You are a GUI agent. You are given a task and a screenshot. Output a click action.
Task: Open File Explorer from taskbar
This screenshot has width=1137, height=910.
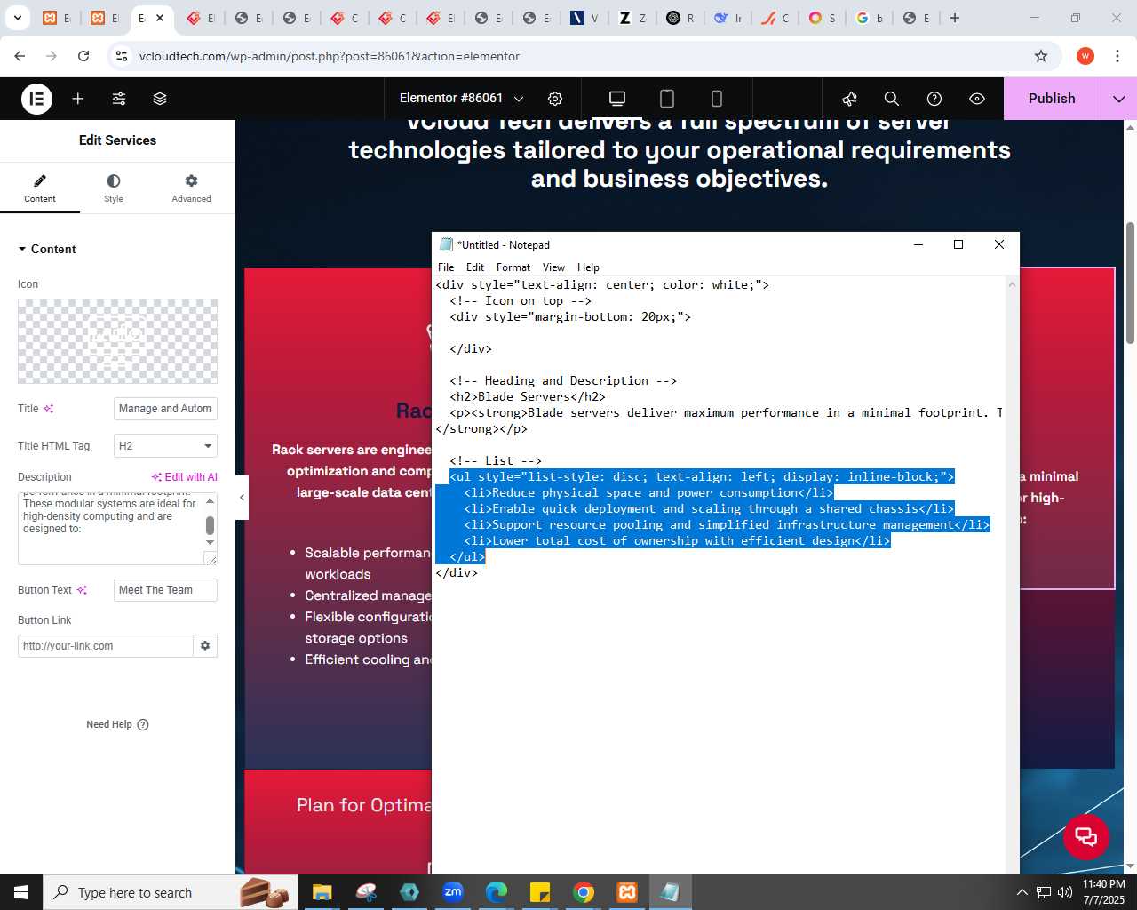point(322,892)
